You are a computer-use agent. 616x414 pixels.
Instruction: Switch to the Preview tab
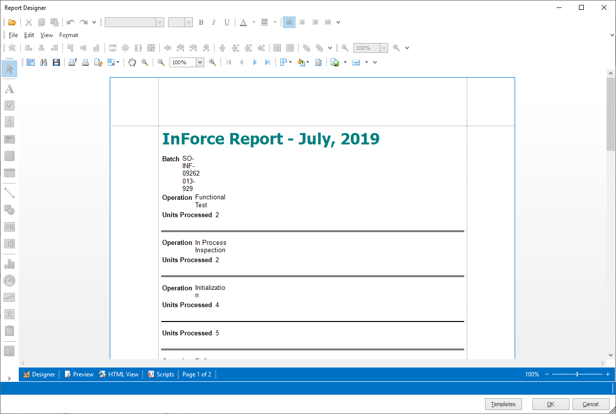point(79,374)
